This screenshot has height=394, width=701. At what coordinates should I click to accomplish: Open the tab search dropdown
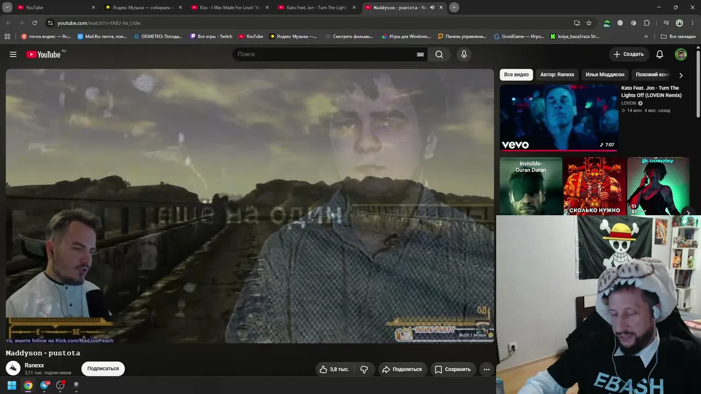pos(7,7)
